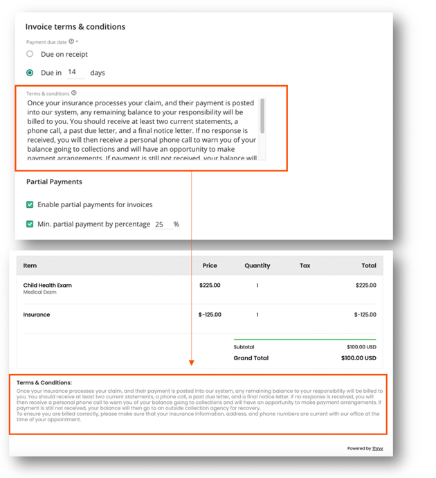
Task: Click the days number field showing 14
Action: click(x=73, y=72)
